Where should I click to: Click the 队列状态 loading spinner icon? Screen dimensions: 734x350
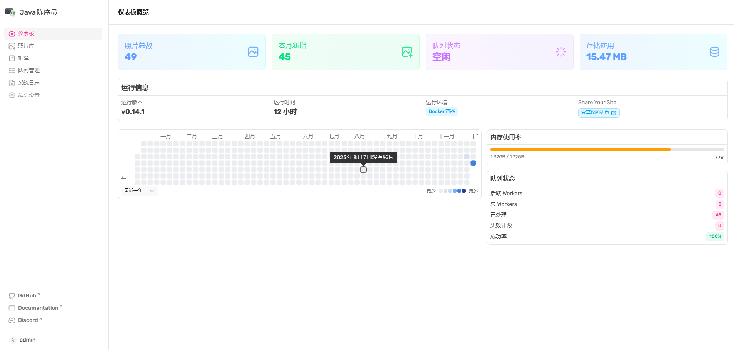tap(561, 52)
